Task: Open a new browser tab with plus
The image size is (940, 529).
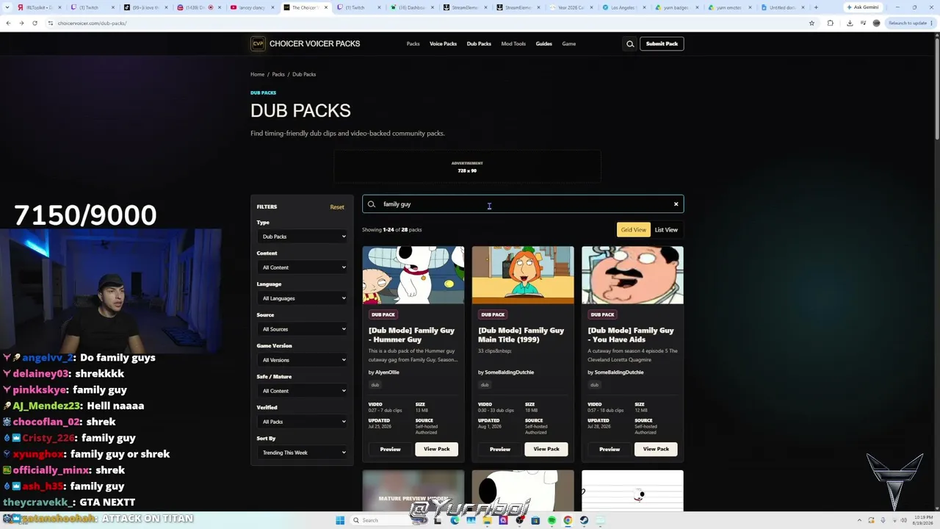Action: (x=816, y=7)
